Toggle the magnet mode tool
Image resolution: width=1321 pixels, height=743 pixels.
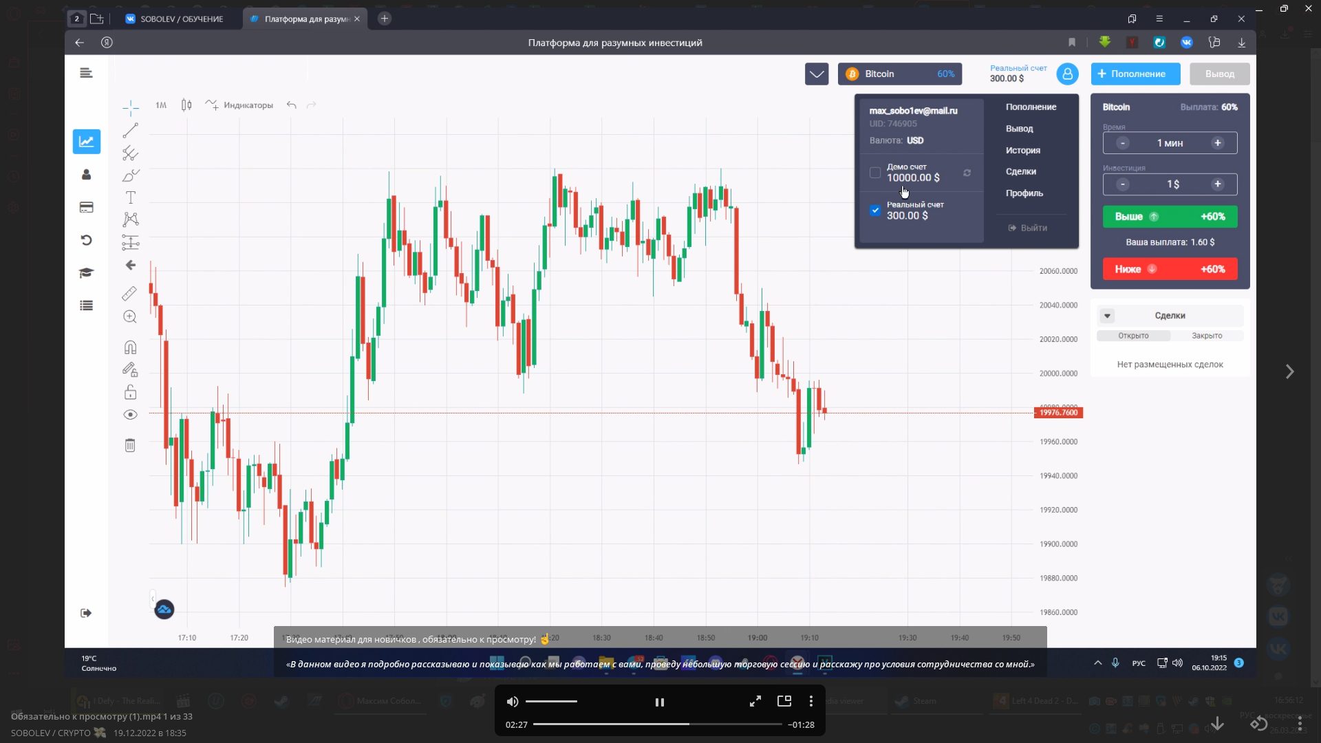[x=130, y=347]
